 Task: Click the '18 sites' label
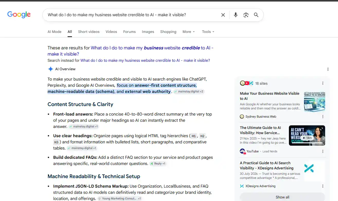[x=261, y=83]
